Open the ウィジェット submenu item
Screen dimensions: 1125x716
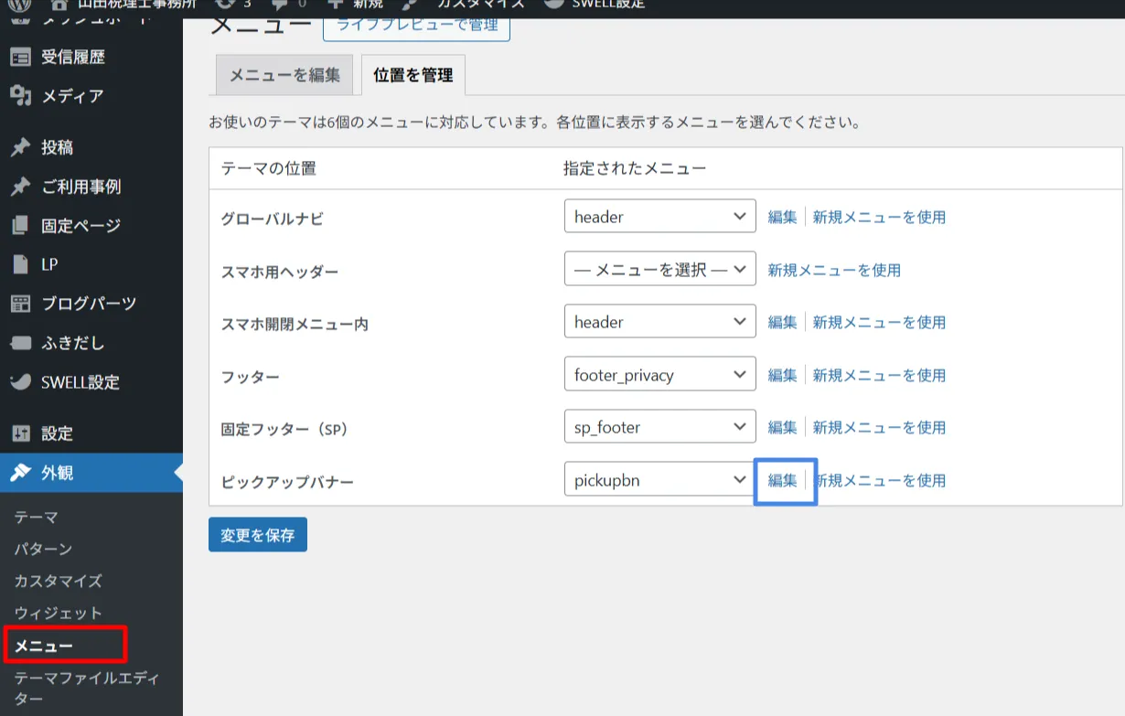pyautogui.click(x=59, y=613)
